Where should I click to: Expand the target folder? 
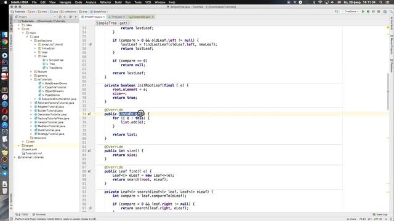click(x=19, y=145)
